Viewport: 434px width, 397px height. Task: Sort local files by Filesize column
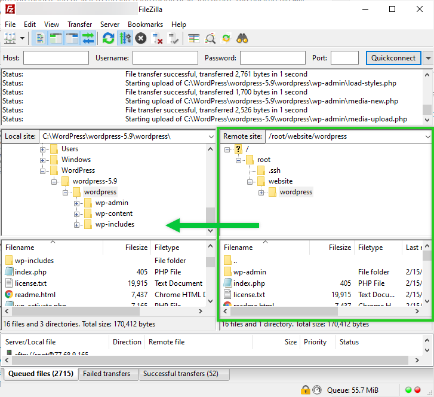point(136,248)
